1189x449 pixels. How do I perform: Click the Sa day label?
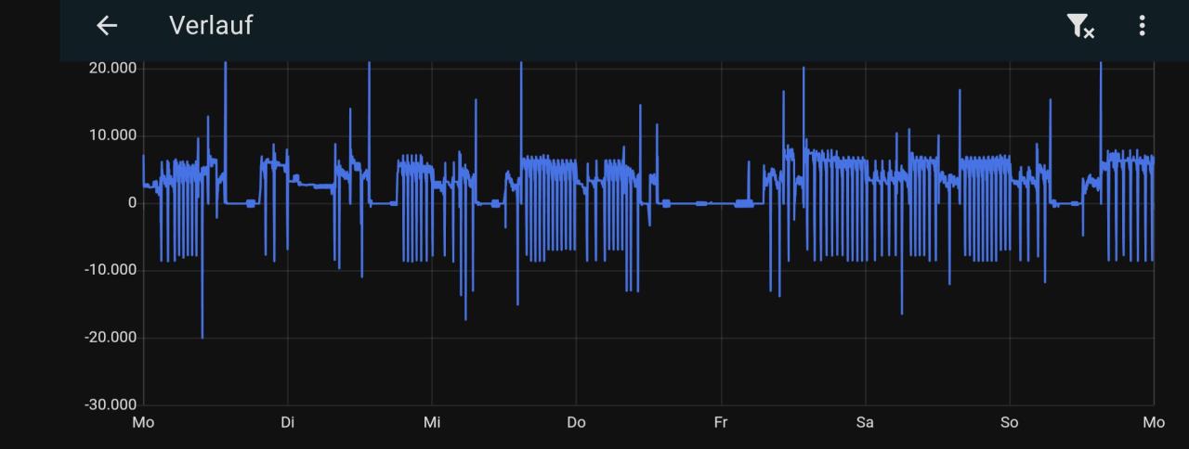[x=865, y=423]
